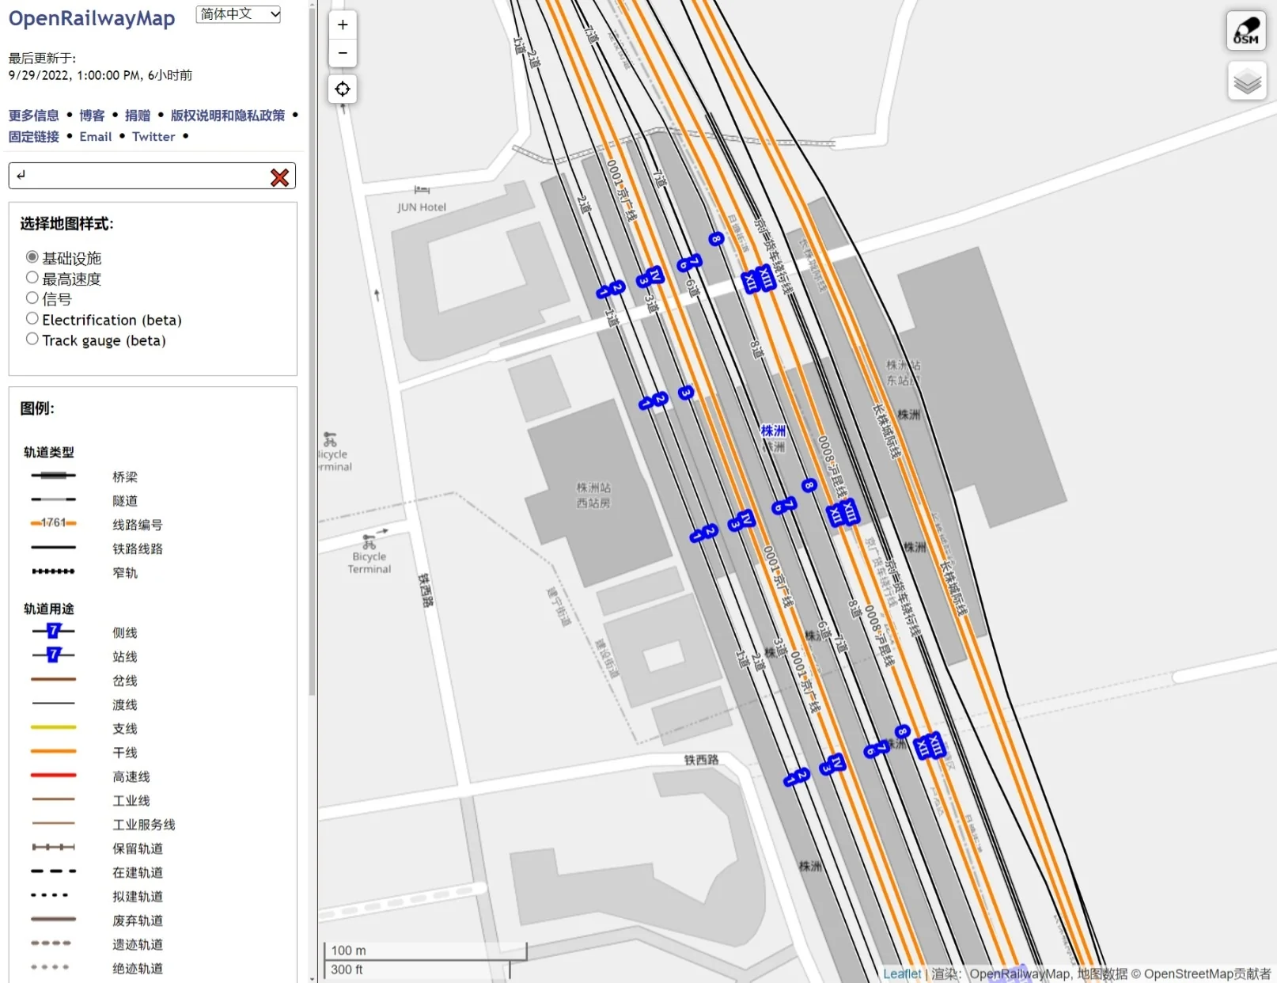Click the 隧道 legend entry
The width and height of the screenshot is (1277, 983).
click(125, 501)
